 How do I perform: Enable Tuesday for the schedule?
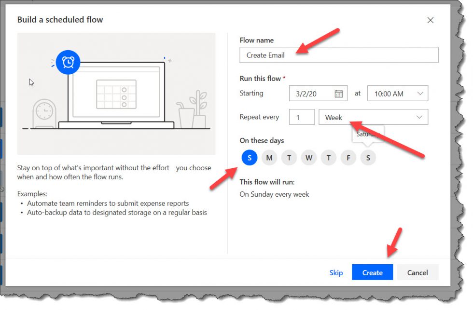289,157
